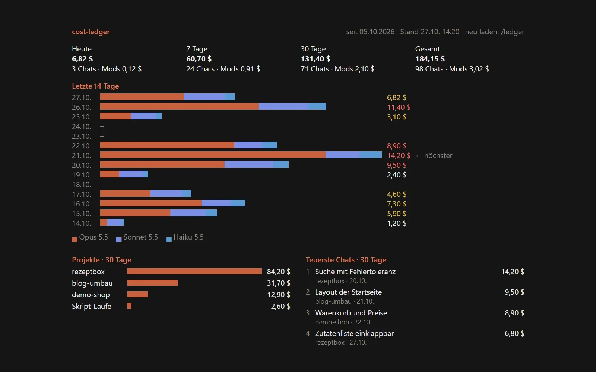The width and height of the screenshot is (596, 372).
Task: Open chat 'Suche mit Fehlertoleranz'
Action: pos(355,272)
